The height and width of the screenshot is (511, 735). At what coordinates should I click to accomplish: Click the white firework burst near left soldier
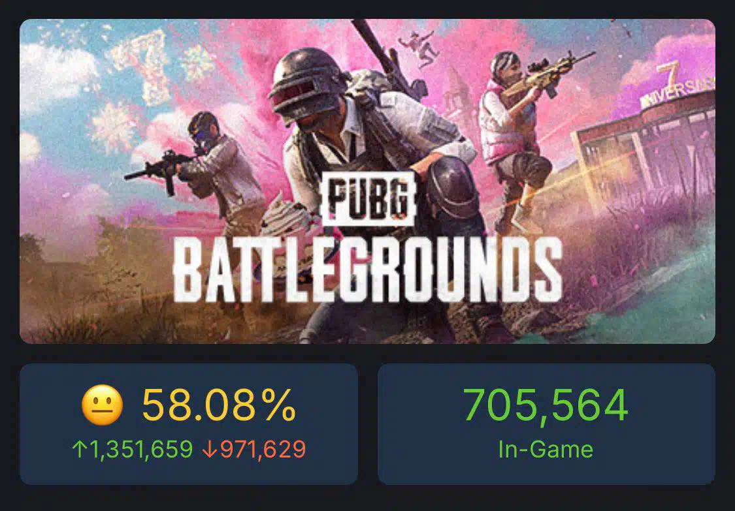click(x=112, y=125)
